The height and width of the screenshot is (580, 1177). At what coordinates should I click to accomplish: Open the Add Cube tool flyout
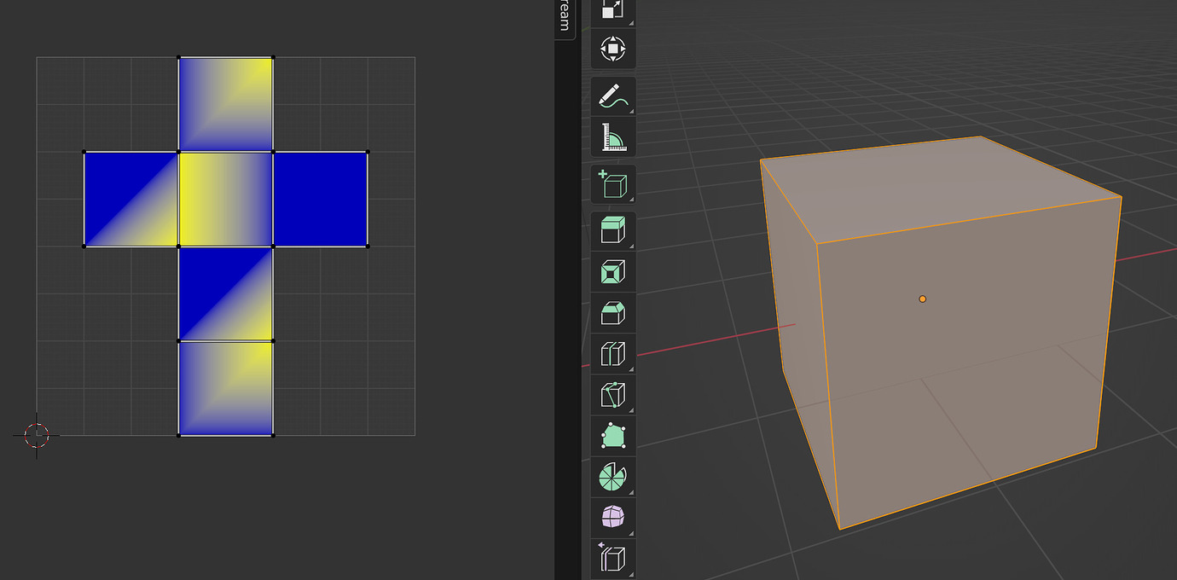[629, 199]
